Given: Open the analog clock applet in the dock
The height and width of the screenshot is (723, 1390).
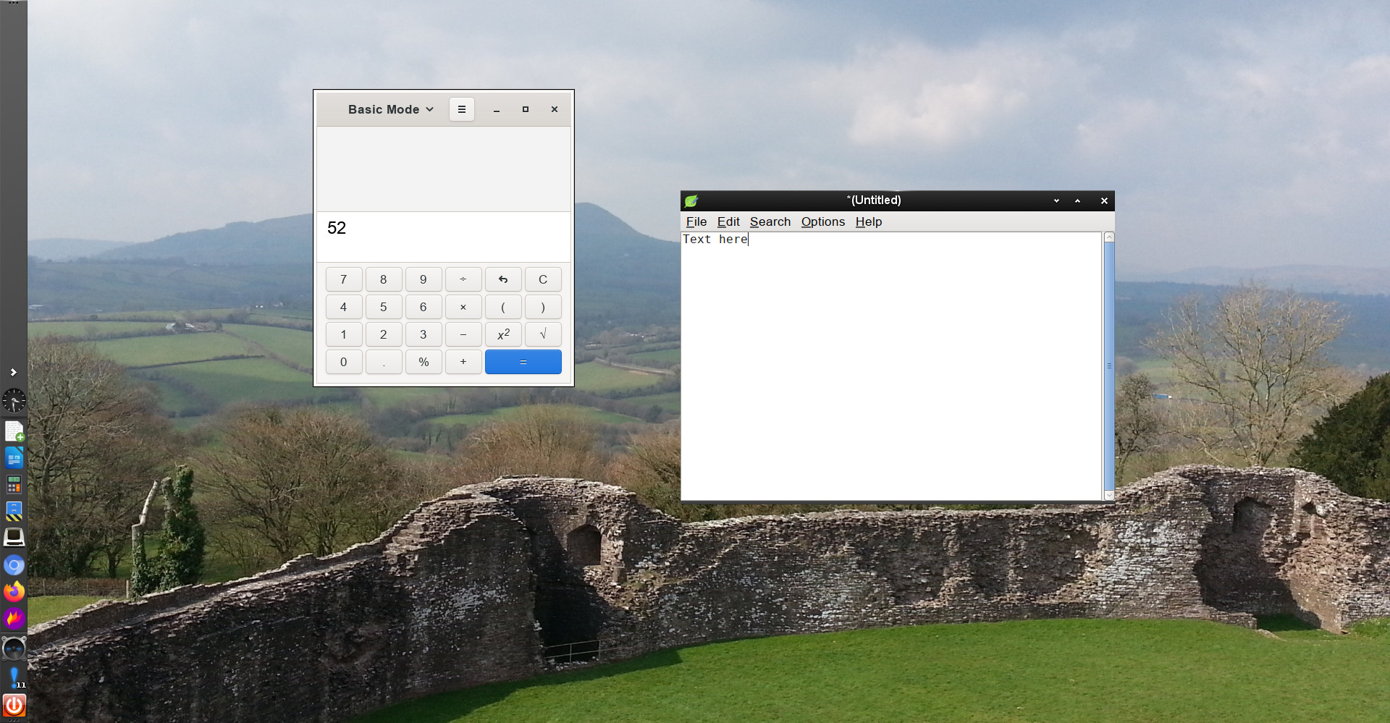Looking at the screenshot, I should pyautogui.click(x=14, y=400).
